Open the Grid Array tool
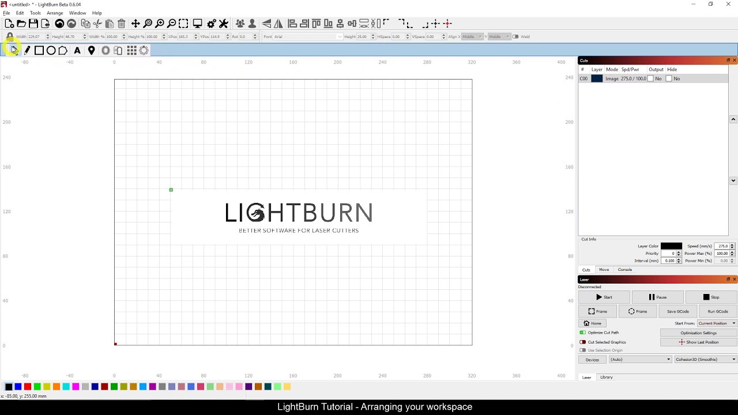Screen dimensions: 738x415 point(131,51)
